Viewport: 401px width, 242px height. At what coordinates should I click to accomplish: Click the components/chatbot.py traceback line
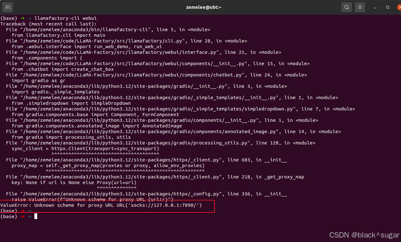pyautogui.click(x=156, y=75)
